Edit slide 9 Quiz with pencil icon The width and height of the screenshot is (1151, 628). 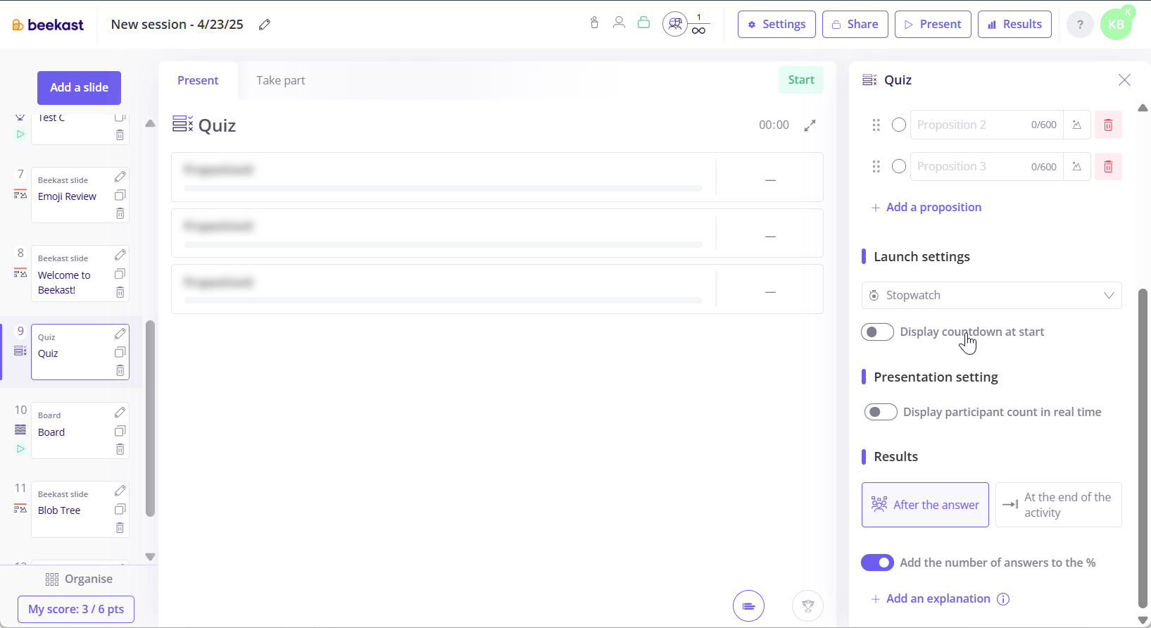[x=120, y=333]
